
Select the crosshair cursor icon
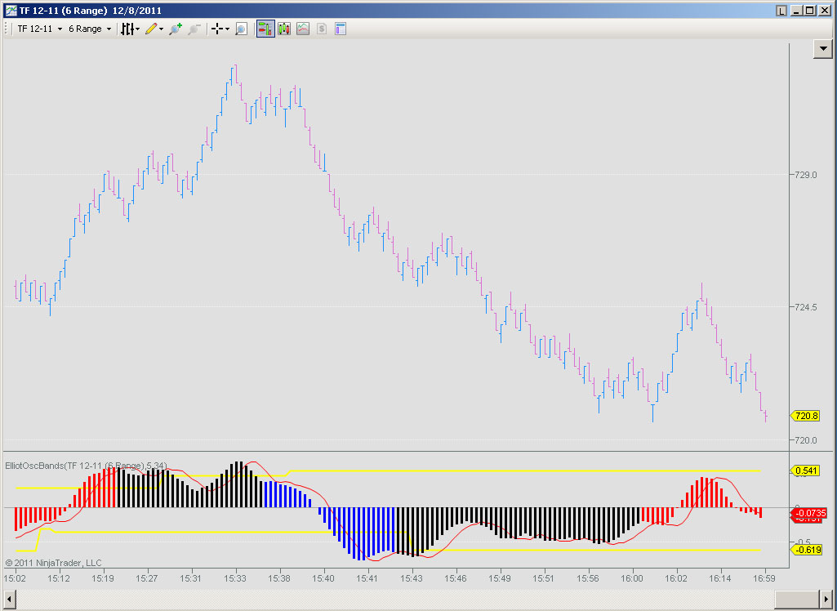pyautogui.click(x=217, y=29)
